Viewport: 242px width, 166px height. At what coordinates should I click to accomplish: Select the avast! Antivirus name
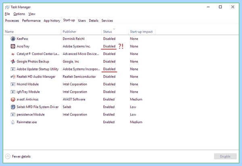pos(27,99)
